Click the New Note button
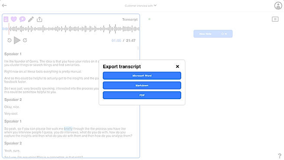This screenshot has height=160, width=284. click(213, 34)
